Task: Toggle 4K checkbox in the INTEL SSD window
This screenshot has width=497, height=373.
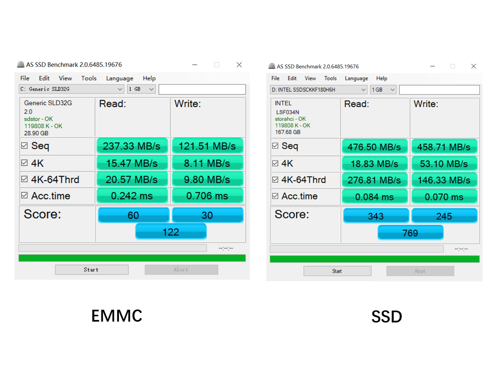Action: point(275,164)
